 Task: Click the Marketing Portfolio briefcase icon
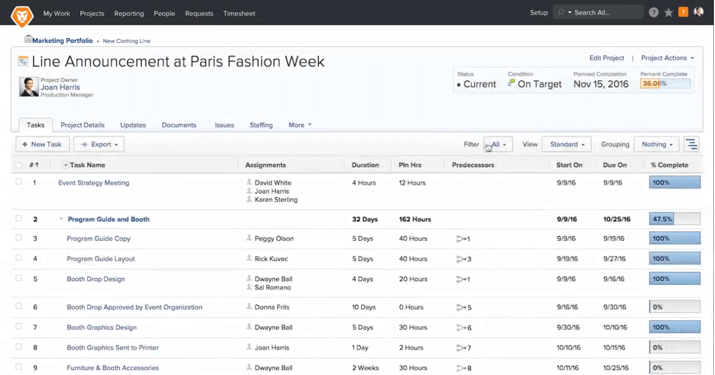28,40
